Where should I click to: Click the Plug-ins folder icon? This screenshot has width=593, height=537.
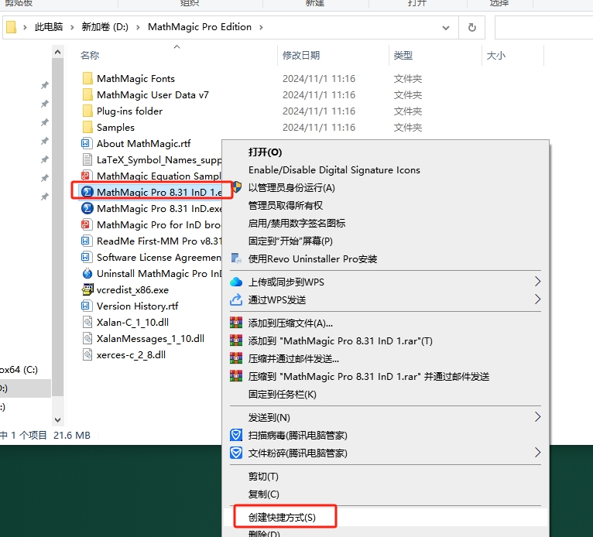click(x=87, y=111)
